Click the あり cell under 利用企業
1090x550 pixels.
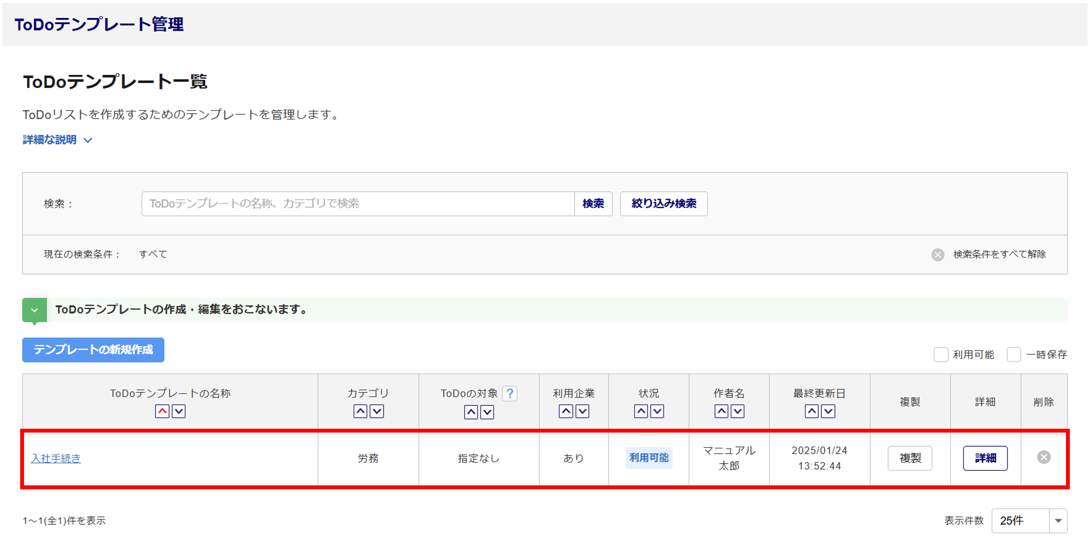coord(574,458)
